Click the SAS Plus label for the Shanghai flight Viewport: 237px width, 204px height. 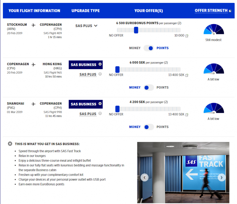88,114
